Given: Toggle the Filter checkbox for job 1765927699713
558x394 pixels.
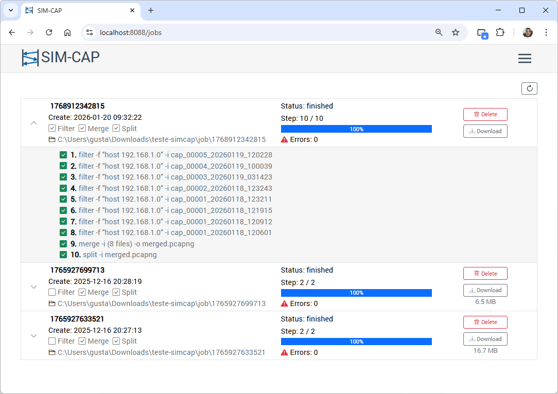Looking at the screenshot, I should [52, 292].
